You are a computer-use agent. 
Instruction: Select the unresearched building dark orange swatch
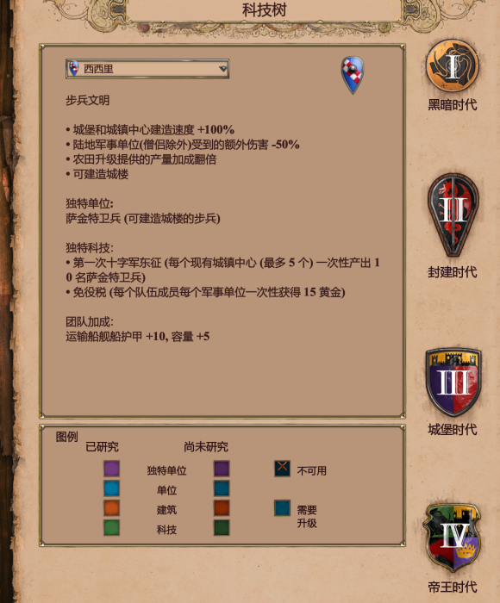click(222, 508)
